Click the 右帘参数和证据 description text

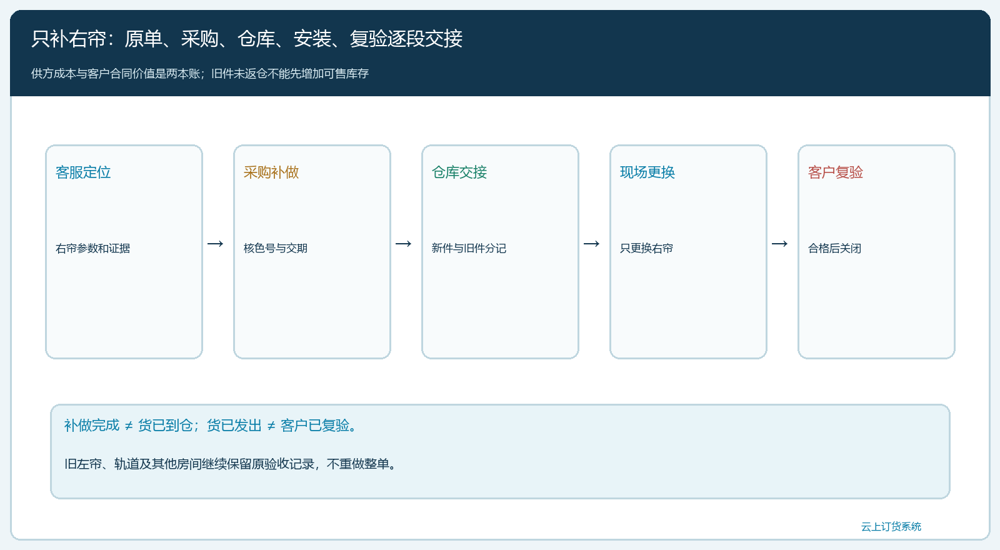point(93,248)
